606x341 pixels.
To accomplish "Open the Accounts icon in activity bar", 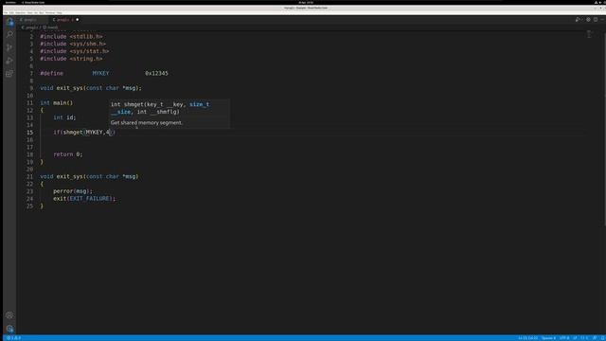I will pos(9,315).
